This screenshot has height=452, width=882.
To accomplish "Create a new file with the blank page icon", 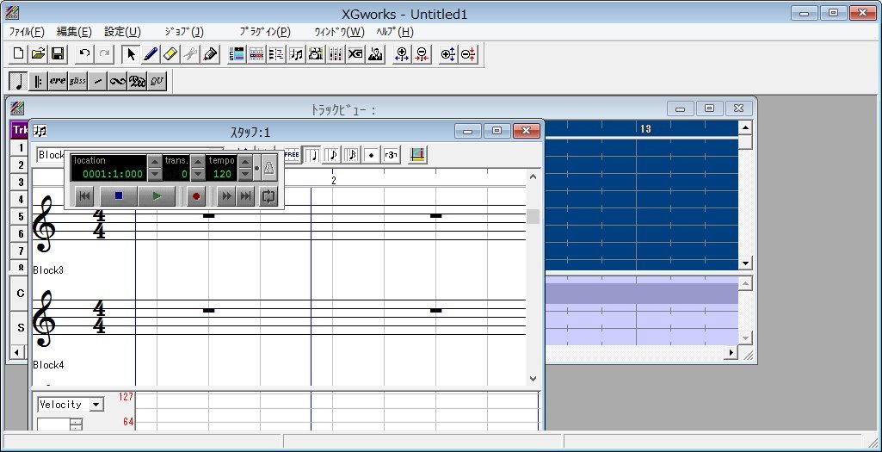I will pyautogui.click(x=19, y=54).
